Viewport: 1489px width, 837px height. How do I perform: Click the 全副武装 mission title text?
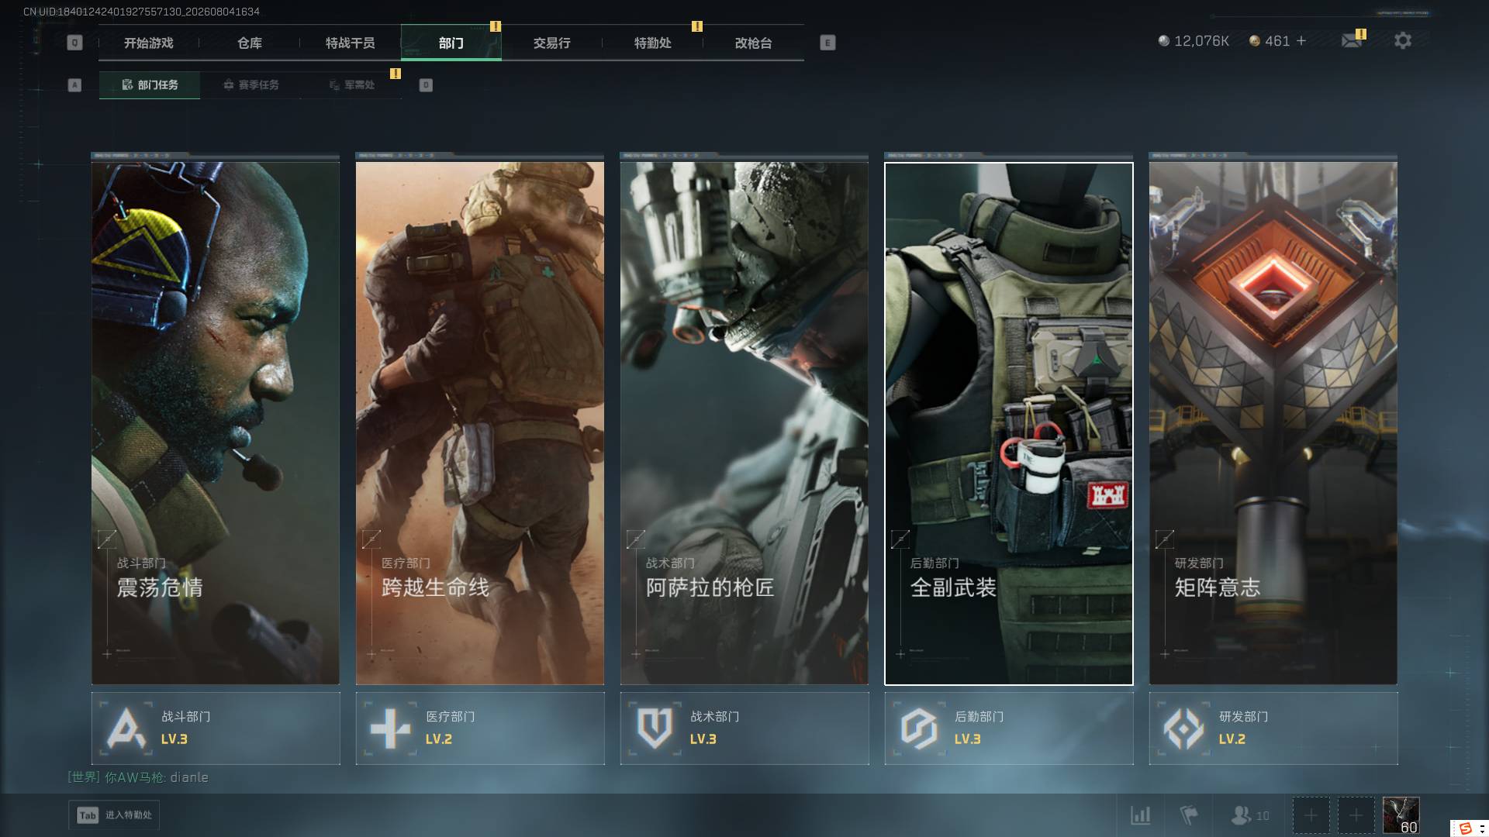(x=953, y=587)
